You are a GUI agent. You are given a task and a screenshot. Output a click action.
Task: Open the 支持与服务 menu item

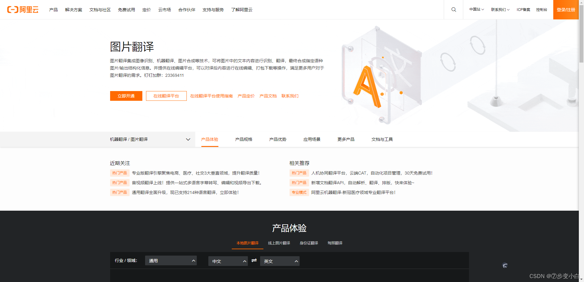pos(213,10)
